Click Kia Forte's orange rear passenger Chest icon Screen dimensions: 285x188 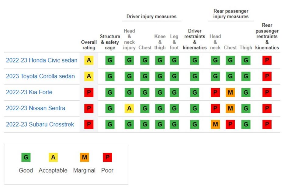[x=230, y=92]
